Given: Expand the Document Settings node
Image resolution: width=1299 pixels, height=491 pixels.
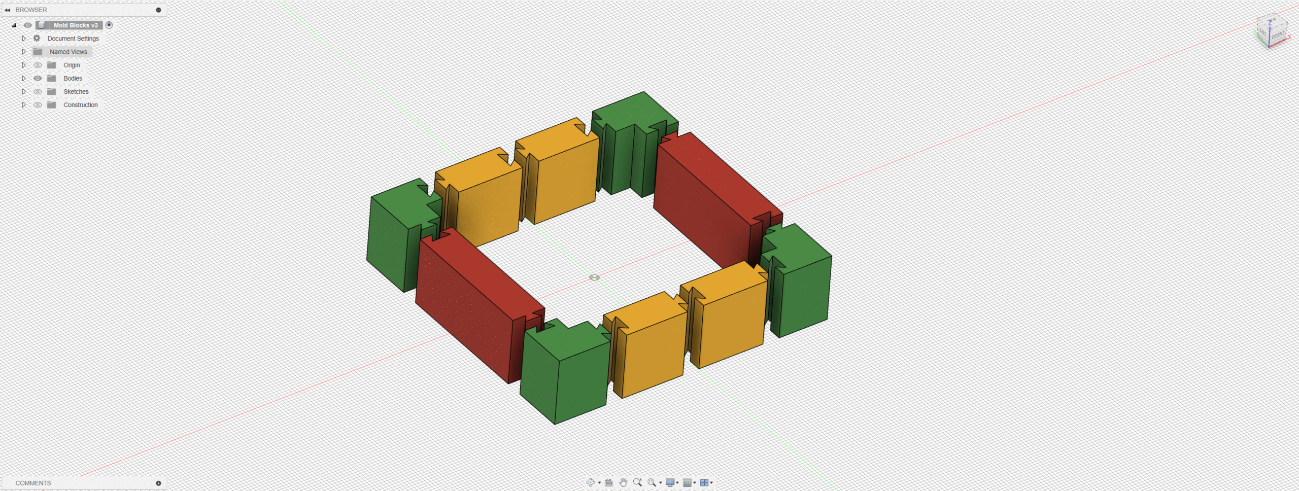Looking at the screenshot, I should [23, 39].
